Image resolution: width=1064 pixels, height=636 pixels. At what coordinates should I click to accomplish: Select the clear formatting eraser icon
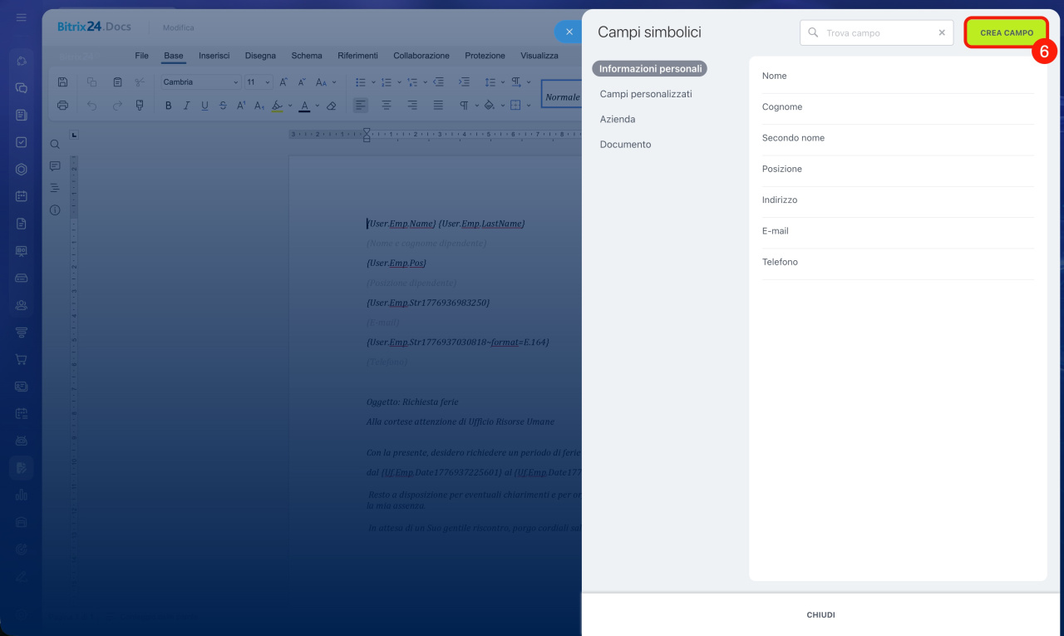click(x=332, y=106)
